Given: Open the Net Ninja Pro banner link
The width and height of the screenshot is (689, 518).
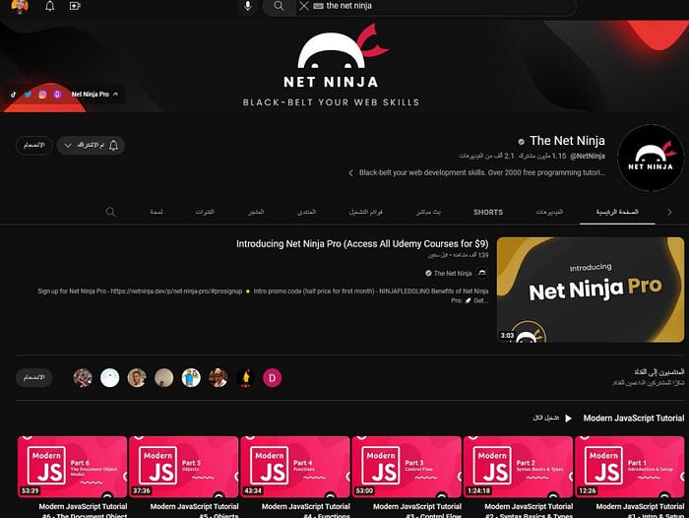Looking at the screenshot, I should [x=91, y=95].
